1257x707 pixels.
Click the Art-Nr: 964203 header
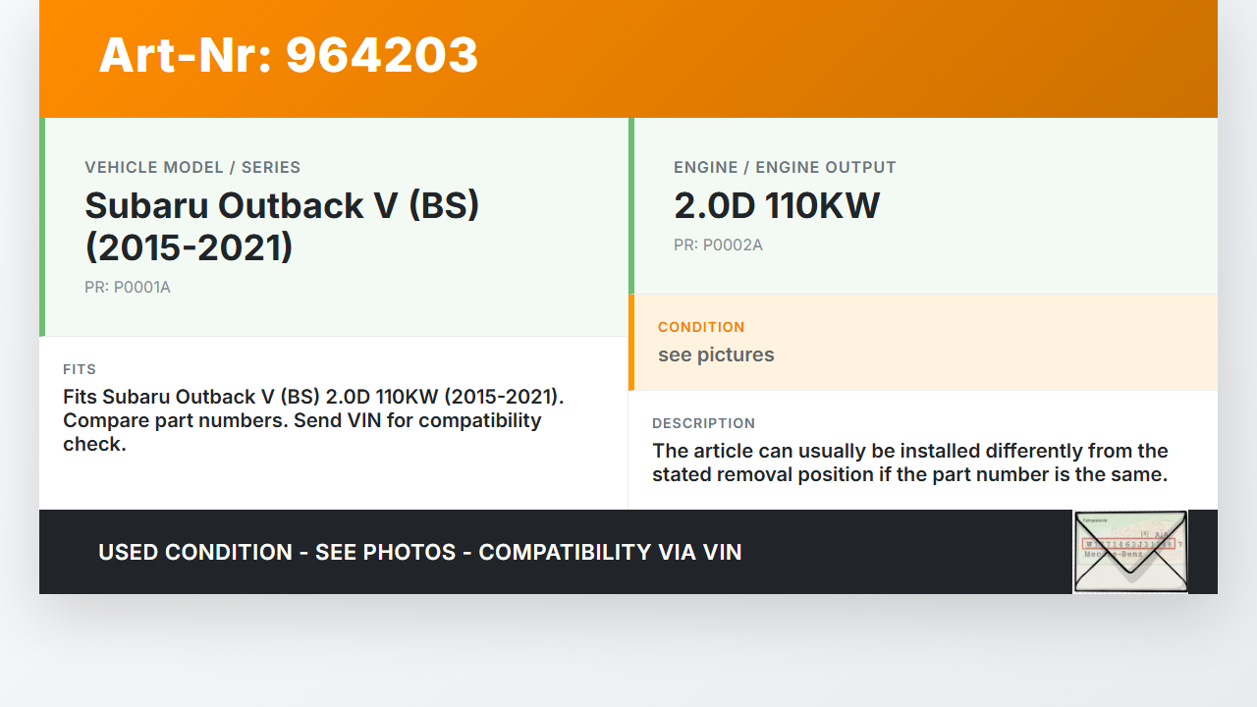click(x=288, y=55)
